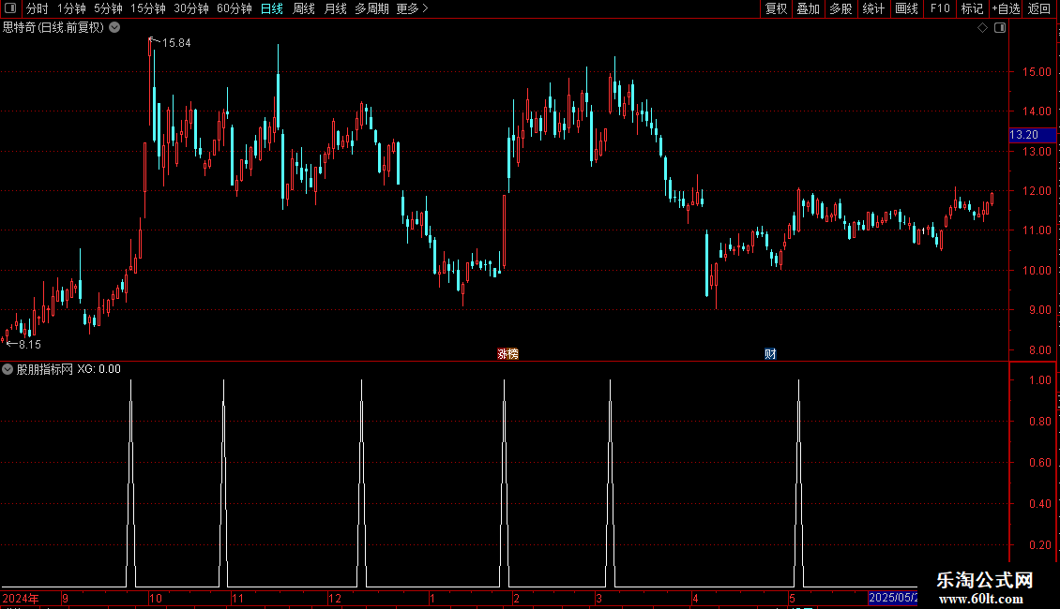This screenshot has width=1060, height=609.
Task: Click the 2025/05 date label on timeline
Action: coord(892,598)
